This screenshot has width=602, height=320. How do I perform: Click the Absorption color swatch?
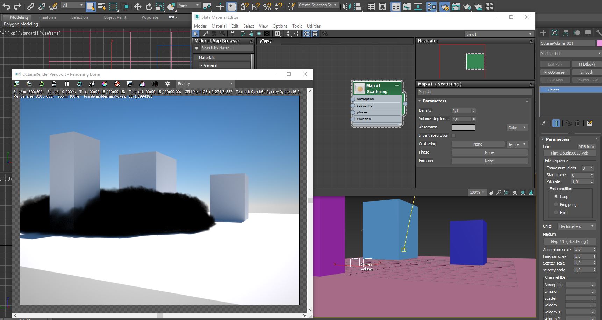click(464, 127)
